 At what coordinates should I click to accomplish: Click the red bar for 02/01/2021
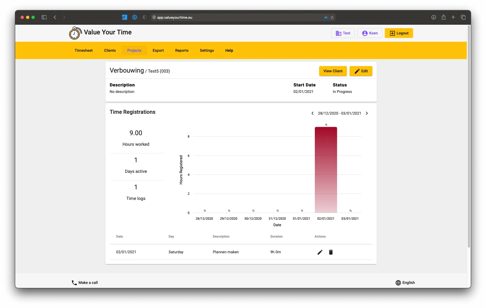click(x=325, y=168)
